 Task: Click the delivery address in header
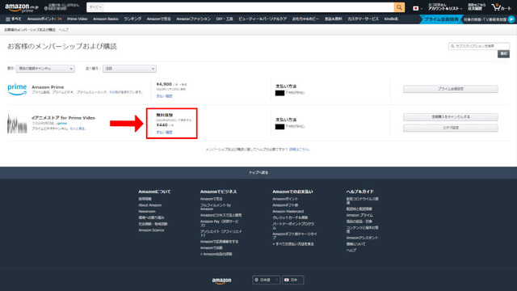coord(61,7)
